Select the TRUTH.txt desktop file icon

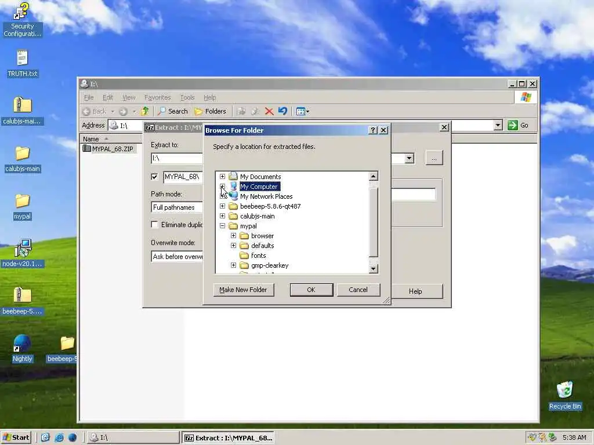(23, 59)
